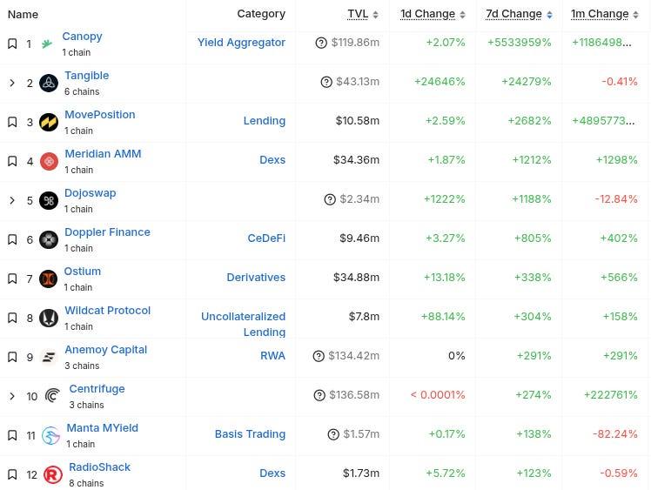Viewport: 651px width, 490px height.
Task: Toggle bookmark on Anemoy Capital row
Action: tap(12, 357)
